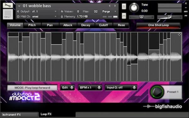Solo the instrument with the S button
The image size is (189, 118).
point(124,6)
